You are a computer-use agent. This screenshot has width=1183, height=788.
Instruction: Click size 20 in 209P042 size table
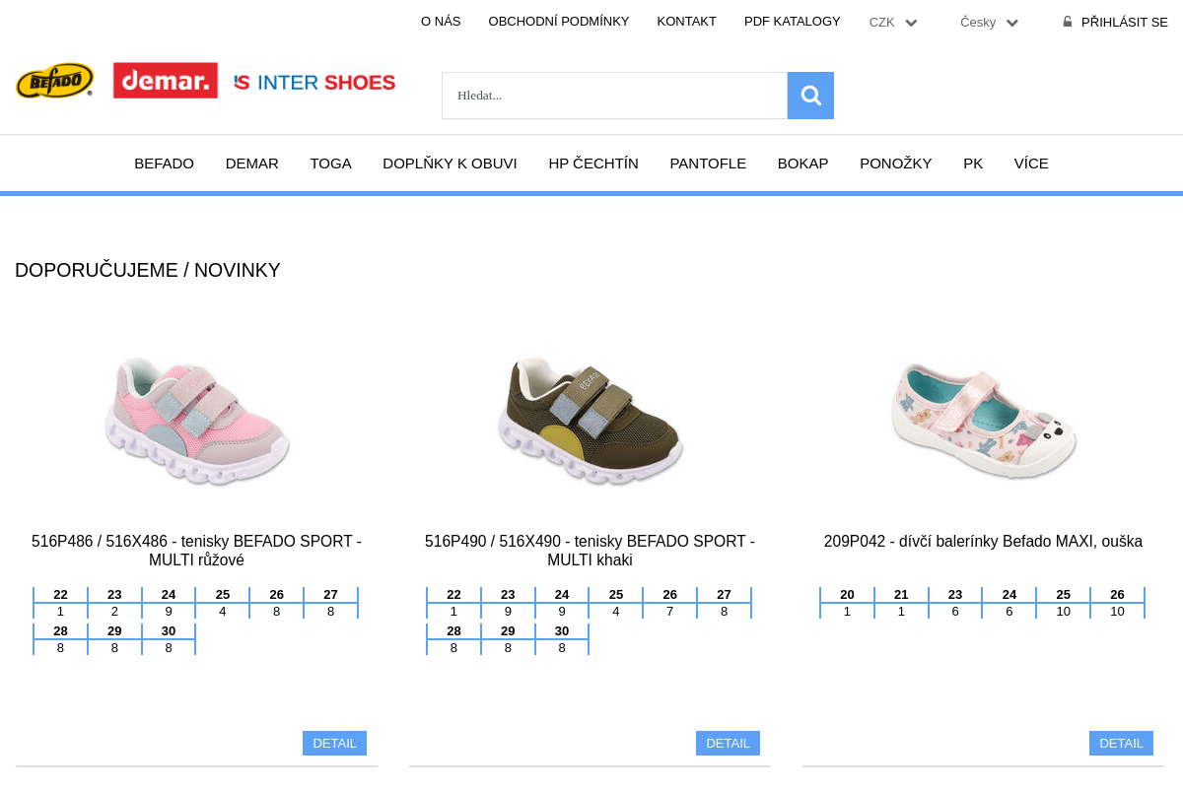tap(847, 595)
